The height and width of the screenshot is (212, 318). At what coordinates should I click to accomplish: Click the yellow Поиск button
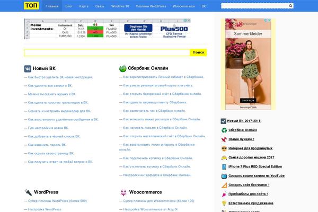198,52
